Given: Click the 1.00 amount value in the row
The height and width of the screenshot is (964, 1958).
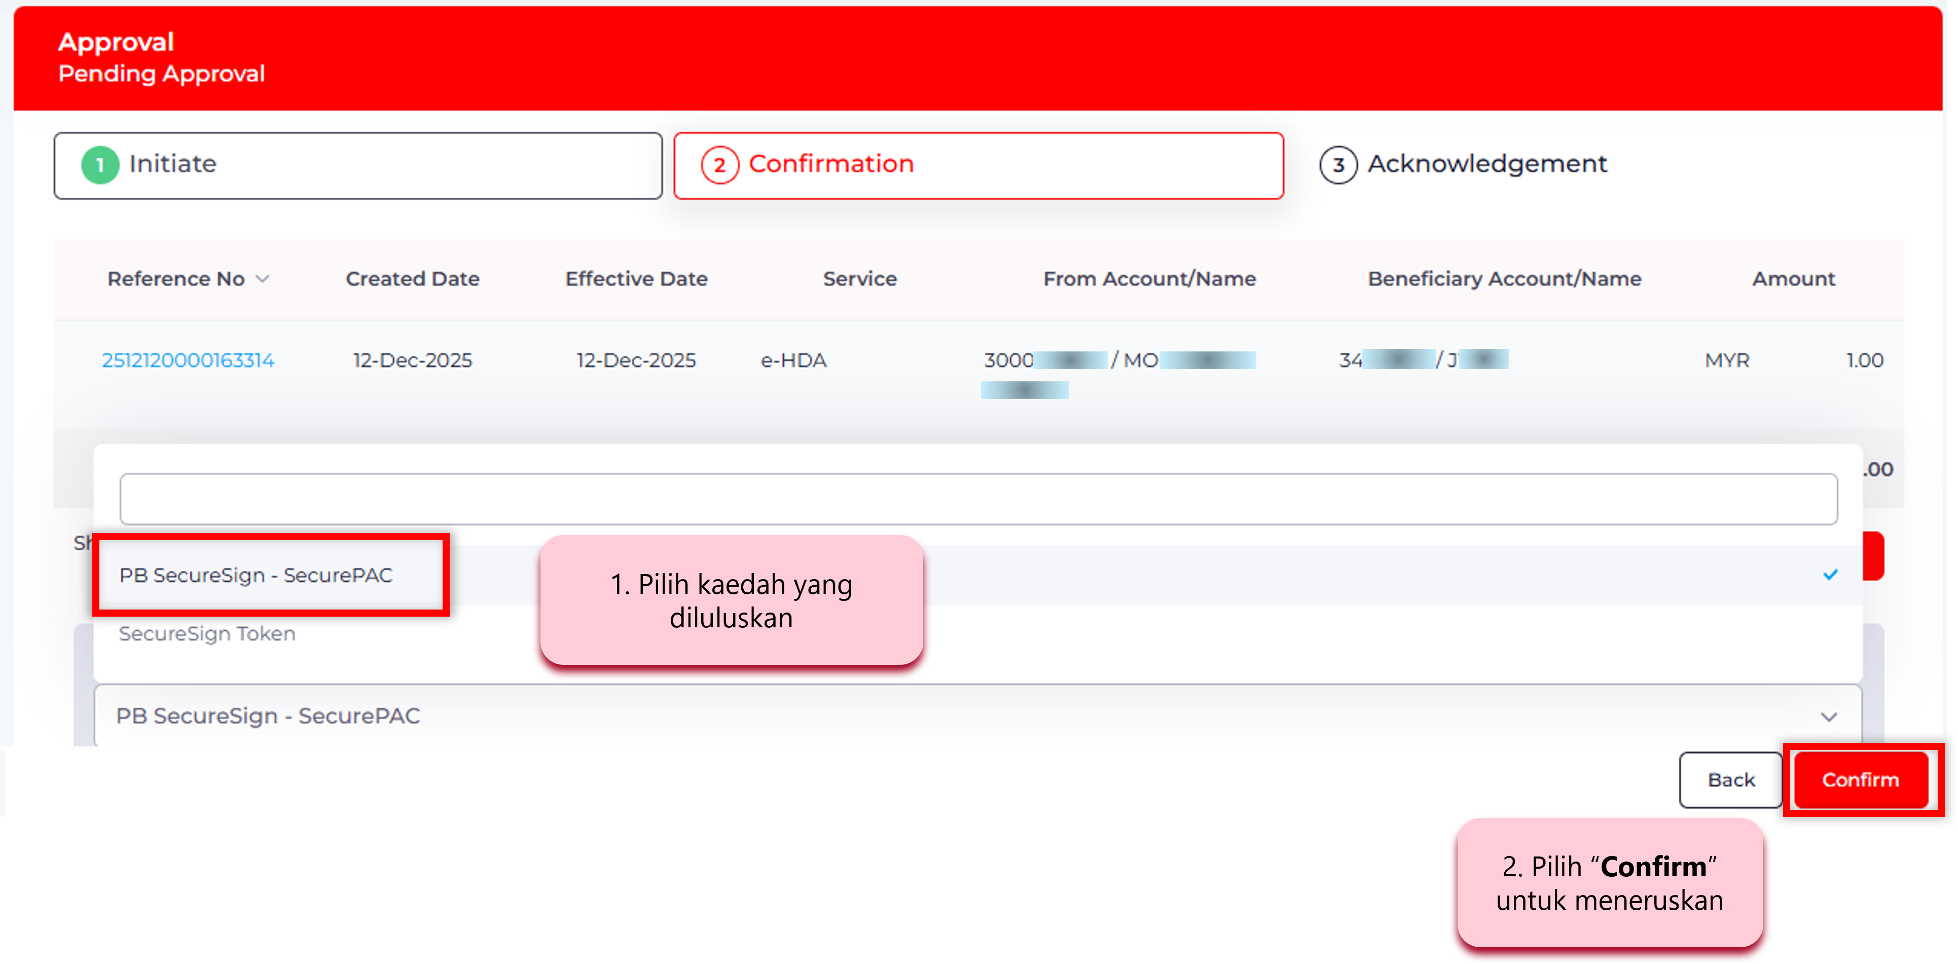Looking at the screenshot, I should 1865,360.
